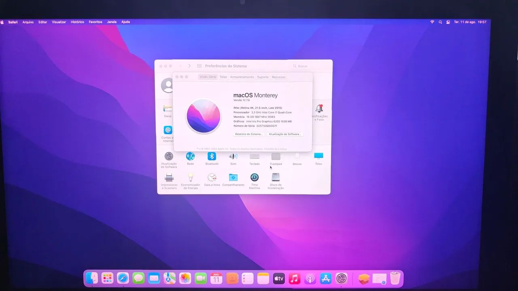Open Music from the Dock
The width and height of the screenshot is (518, 291).
pyautogui.click(x=294, y=278)
